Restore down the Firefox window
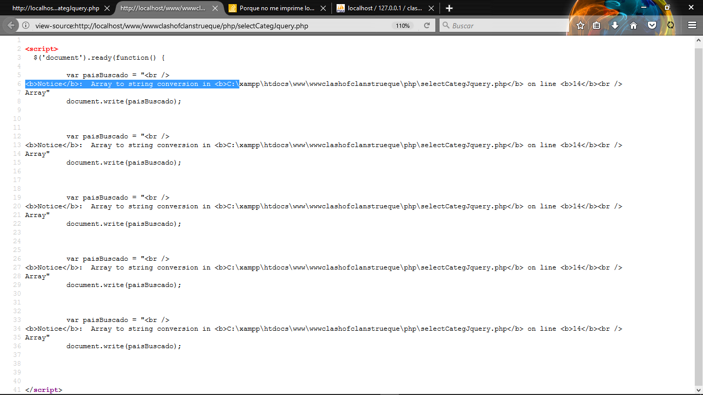This screenshot has height=395, width=703. tap(667, 7)
